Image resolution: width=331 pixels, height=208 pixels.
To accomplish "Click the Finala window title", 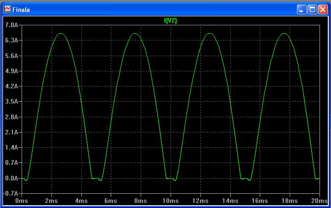I will point(21,10).
